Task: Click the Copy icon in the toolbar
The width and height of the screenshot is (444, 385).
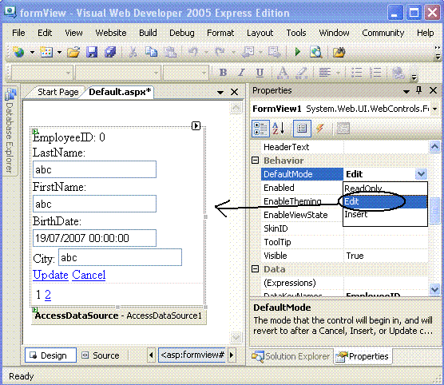Action: [x=151, y=52]
